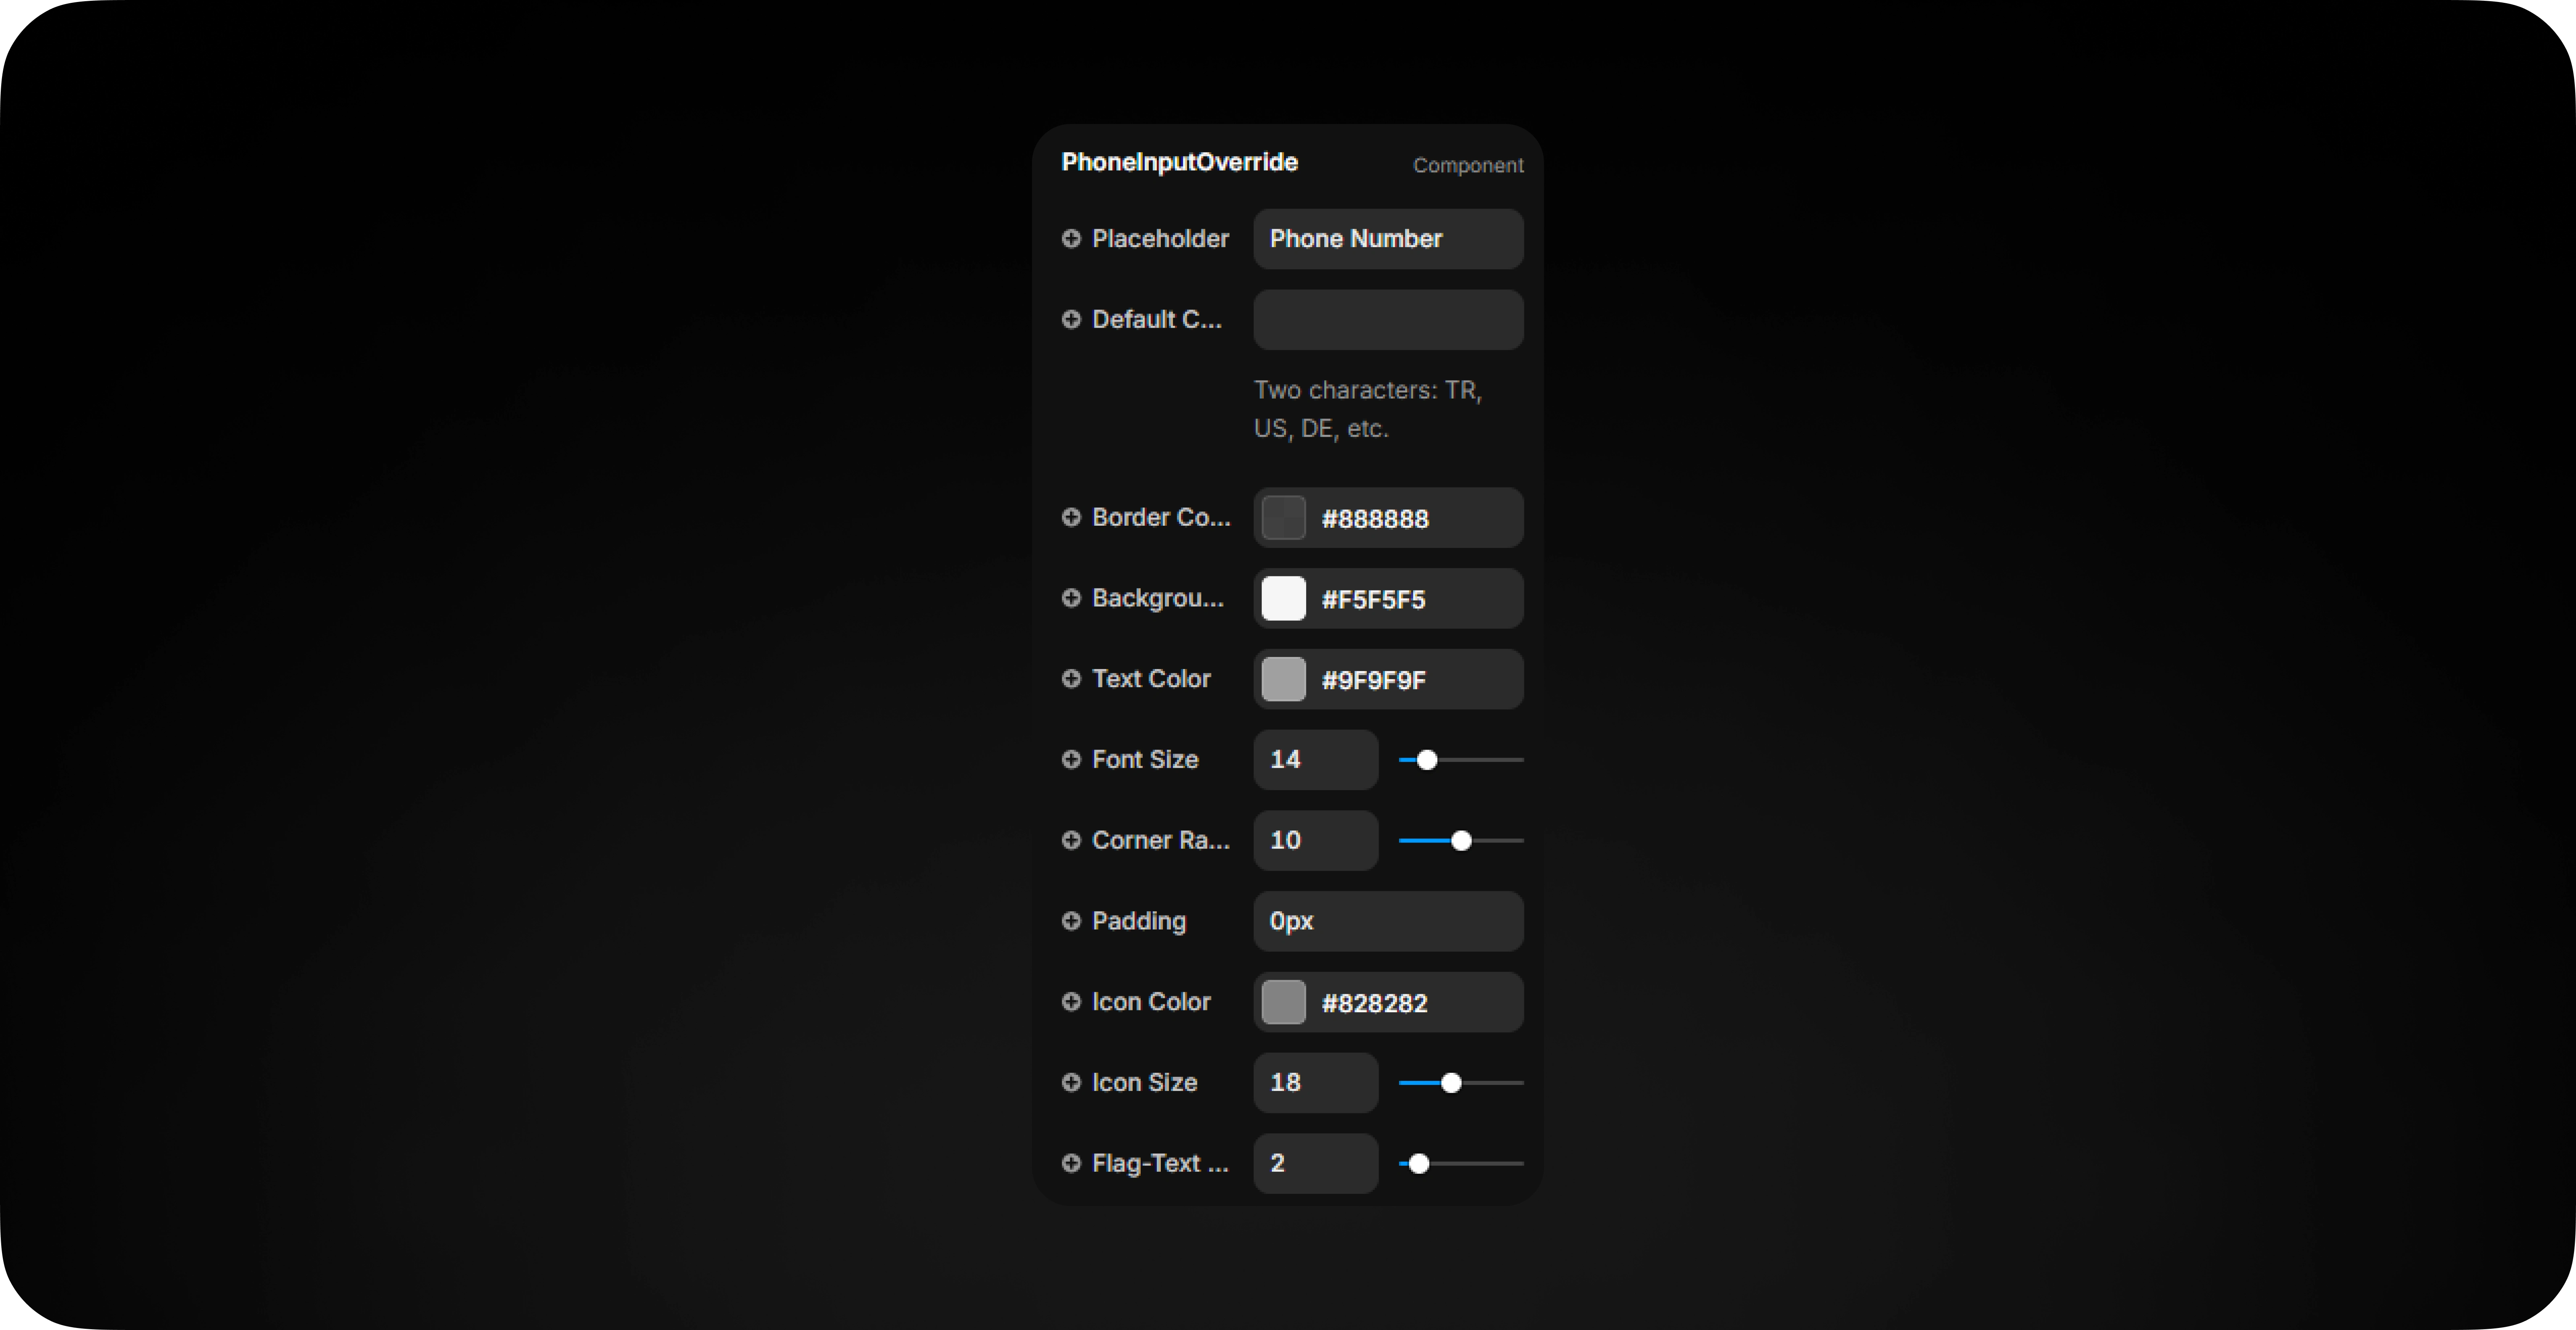Click the Padding property label
This screenshot has height=1330, width=2576.
pyautogui.click(x=1139, y=921)
